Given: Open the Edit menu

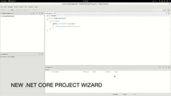Looking at the screenshot, I should 5,7.
